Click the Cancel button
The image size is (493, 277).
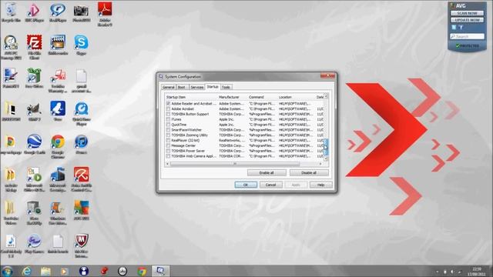click(x=270, y=185)
